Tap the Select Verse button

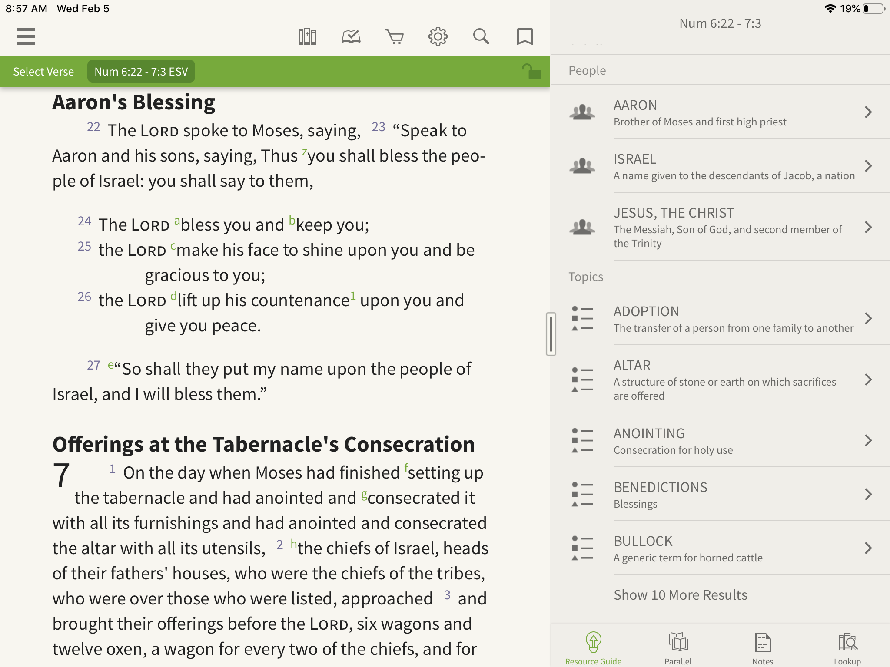[x=43, y=72]
